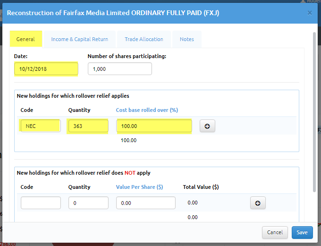The width and height of the screenshot is (321, 246).
Task: Open the Income & Capital Return tab
Action: (x=80, y=39)
